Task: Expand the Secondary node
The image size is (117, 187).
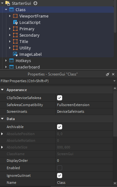Action: [10, 35]
